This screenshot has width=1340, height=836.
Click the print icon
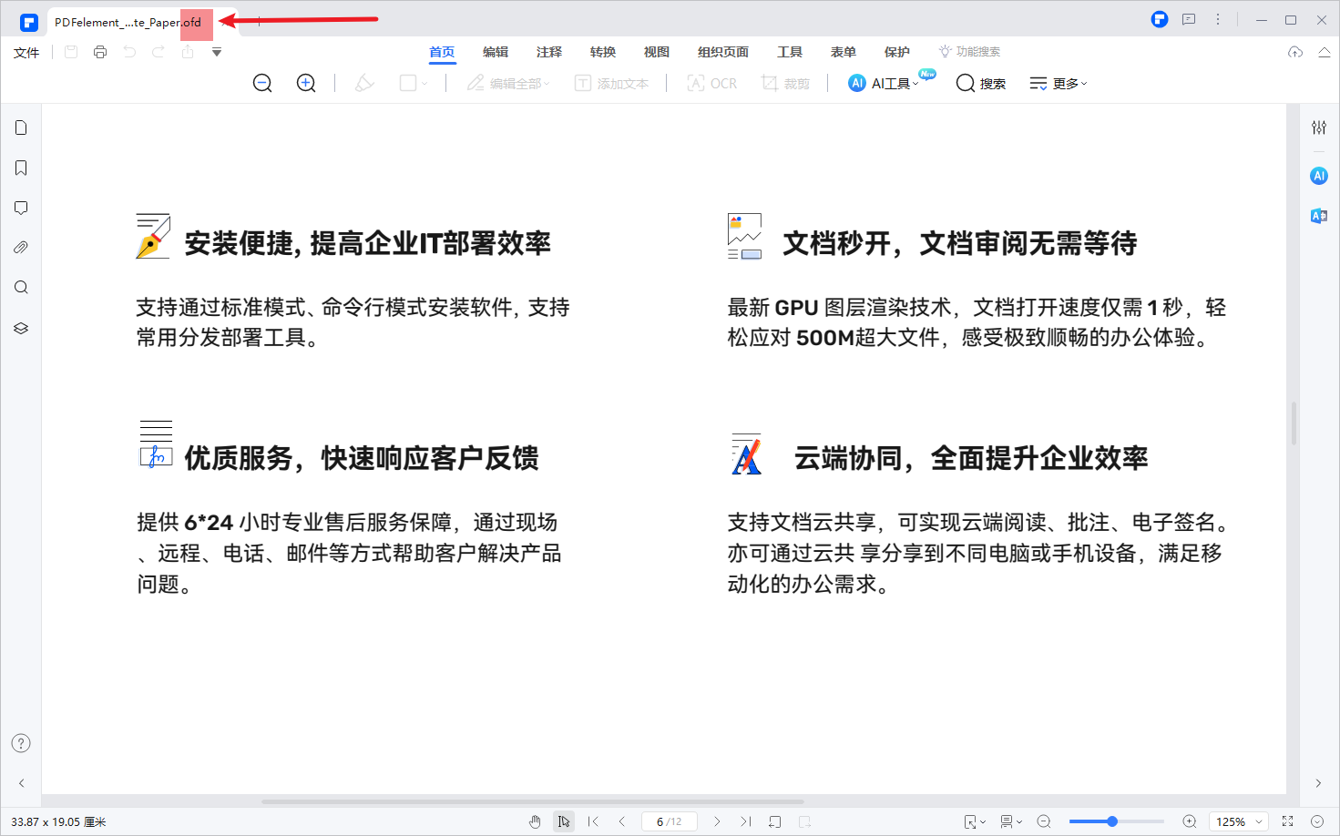pos(99,51)
